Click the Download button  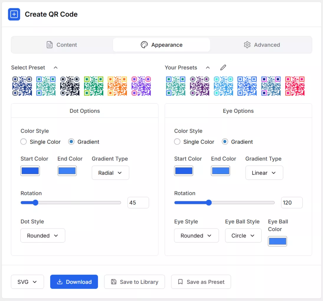[x=74, y=282]
